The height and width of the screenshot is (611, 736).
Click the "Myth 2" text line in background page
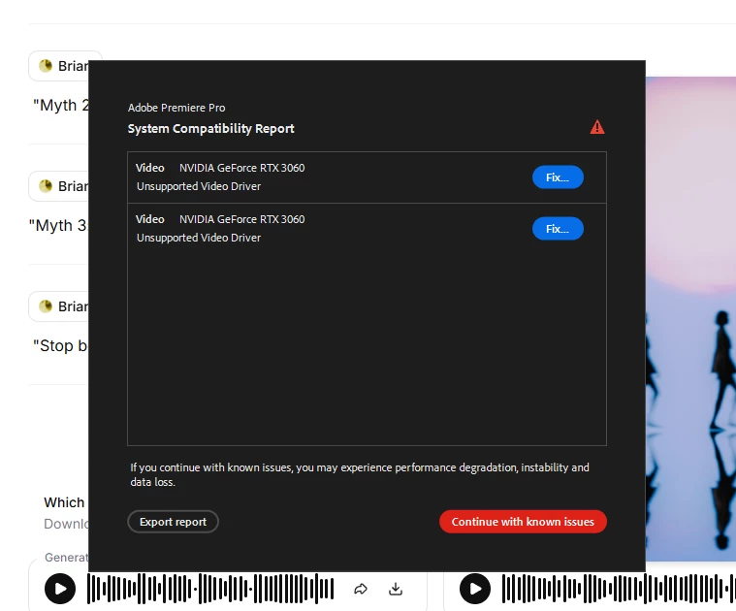[60, 105]
